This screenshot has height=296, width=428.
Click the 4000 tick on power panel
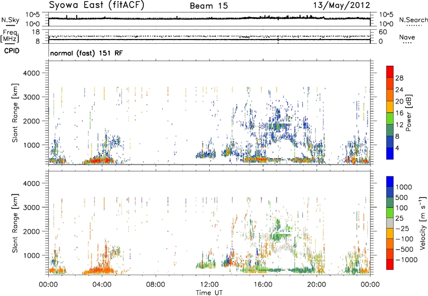point(31,73)
